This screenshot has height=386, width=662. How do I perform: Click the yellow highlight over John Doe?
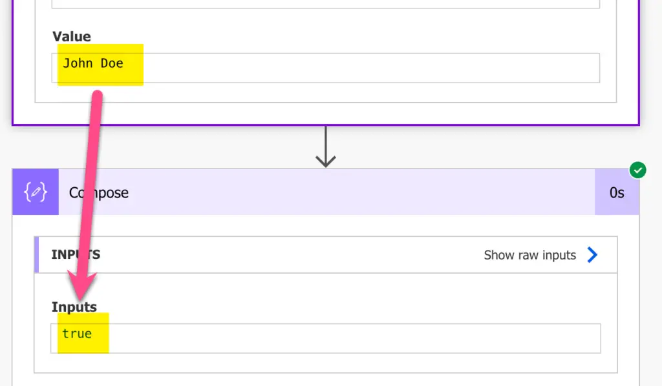[94, 64]
